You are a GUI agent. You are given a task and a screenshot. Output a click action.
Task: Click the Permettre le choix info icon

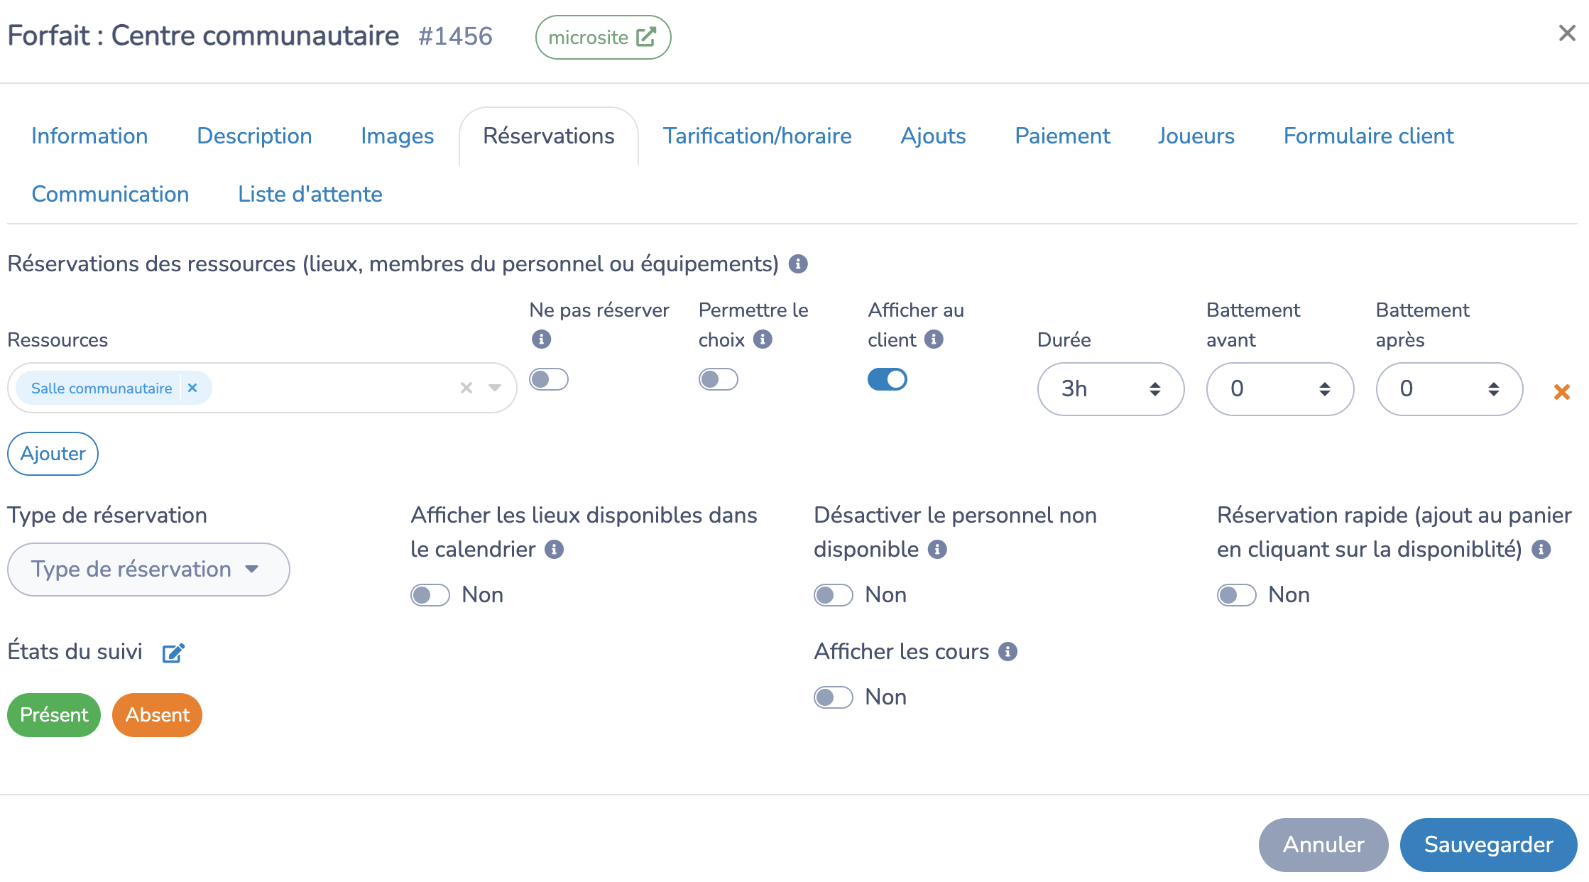(763, 339)
